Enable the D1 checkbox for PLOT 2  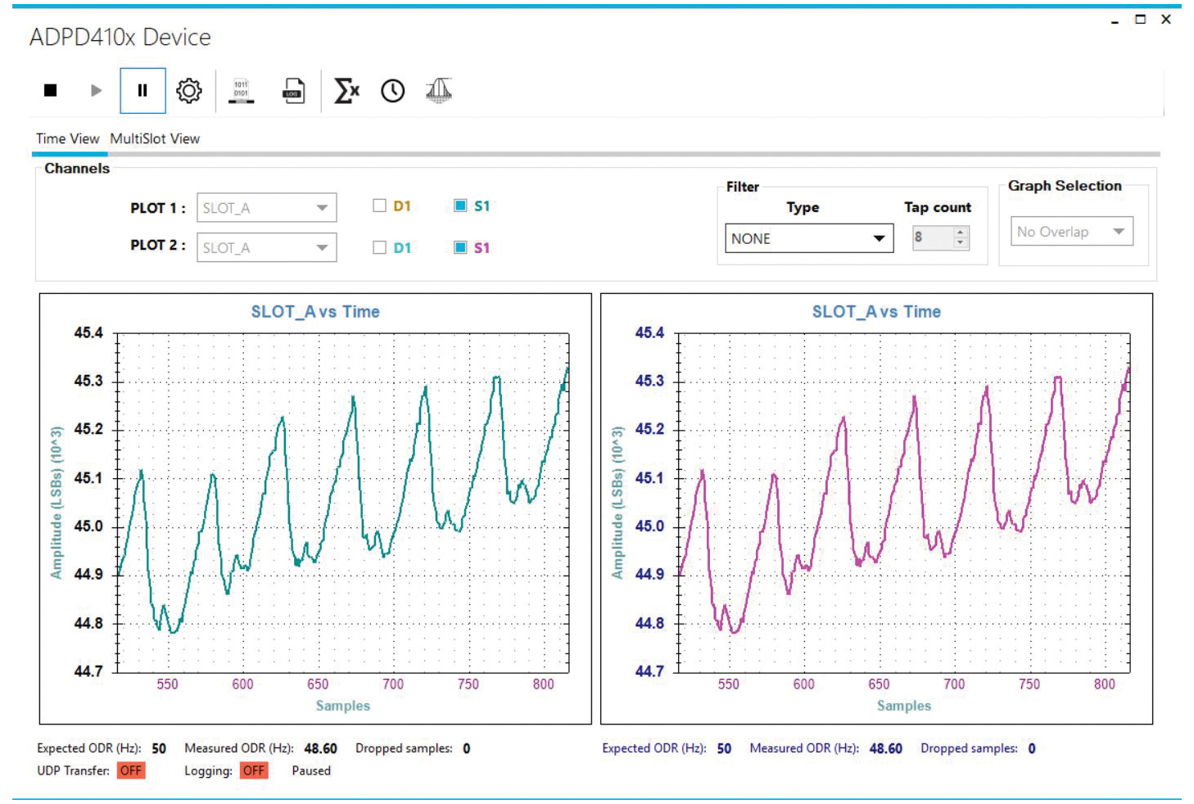379,247
